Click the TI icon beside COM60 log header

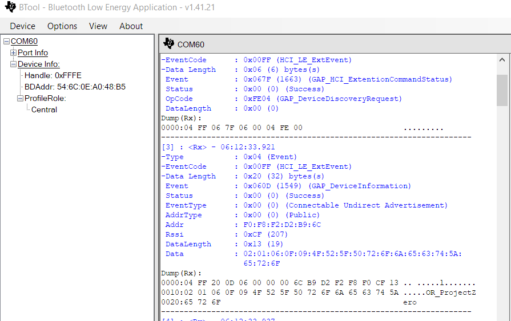coord(168,43)
